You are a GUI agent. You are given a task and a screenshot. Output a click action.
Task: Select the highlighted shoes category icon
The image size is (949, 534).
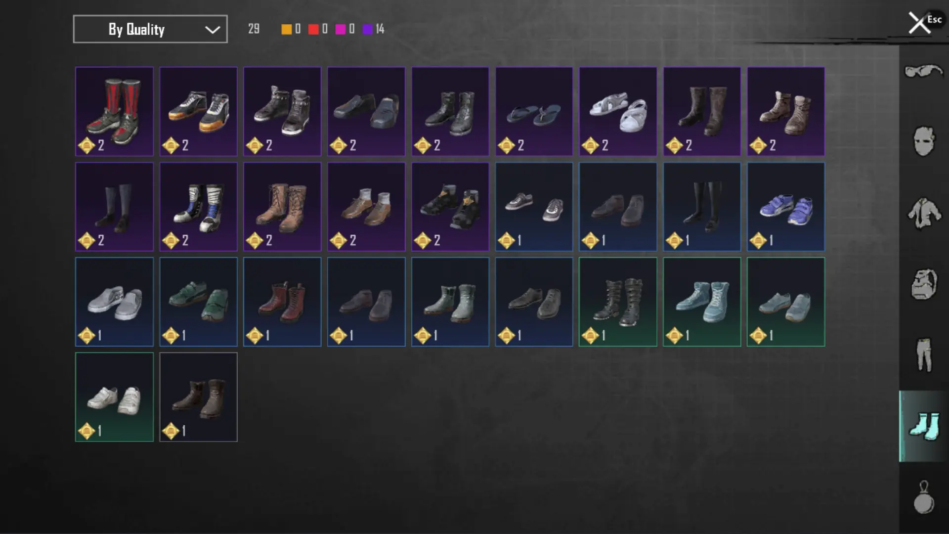(x=923, y=426)
